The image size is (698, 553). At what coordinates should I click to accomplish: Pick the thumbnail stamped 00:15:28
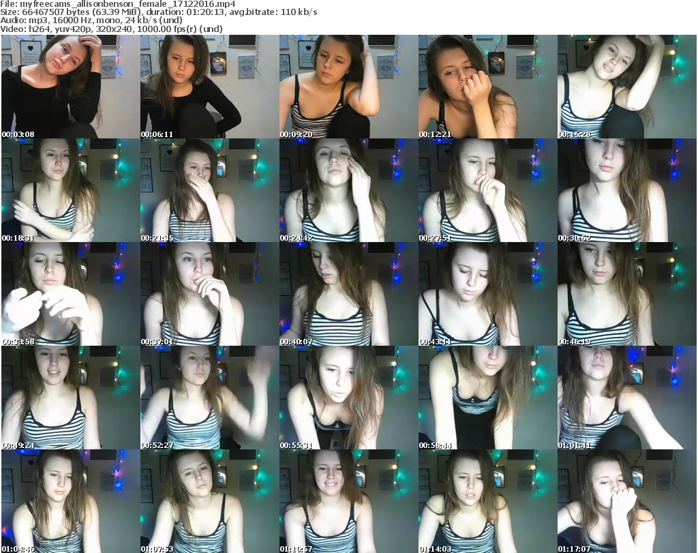627,87
